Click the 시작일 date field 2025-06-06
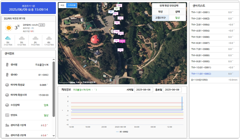 (143, 90)
